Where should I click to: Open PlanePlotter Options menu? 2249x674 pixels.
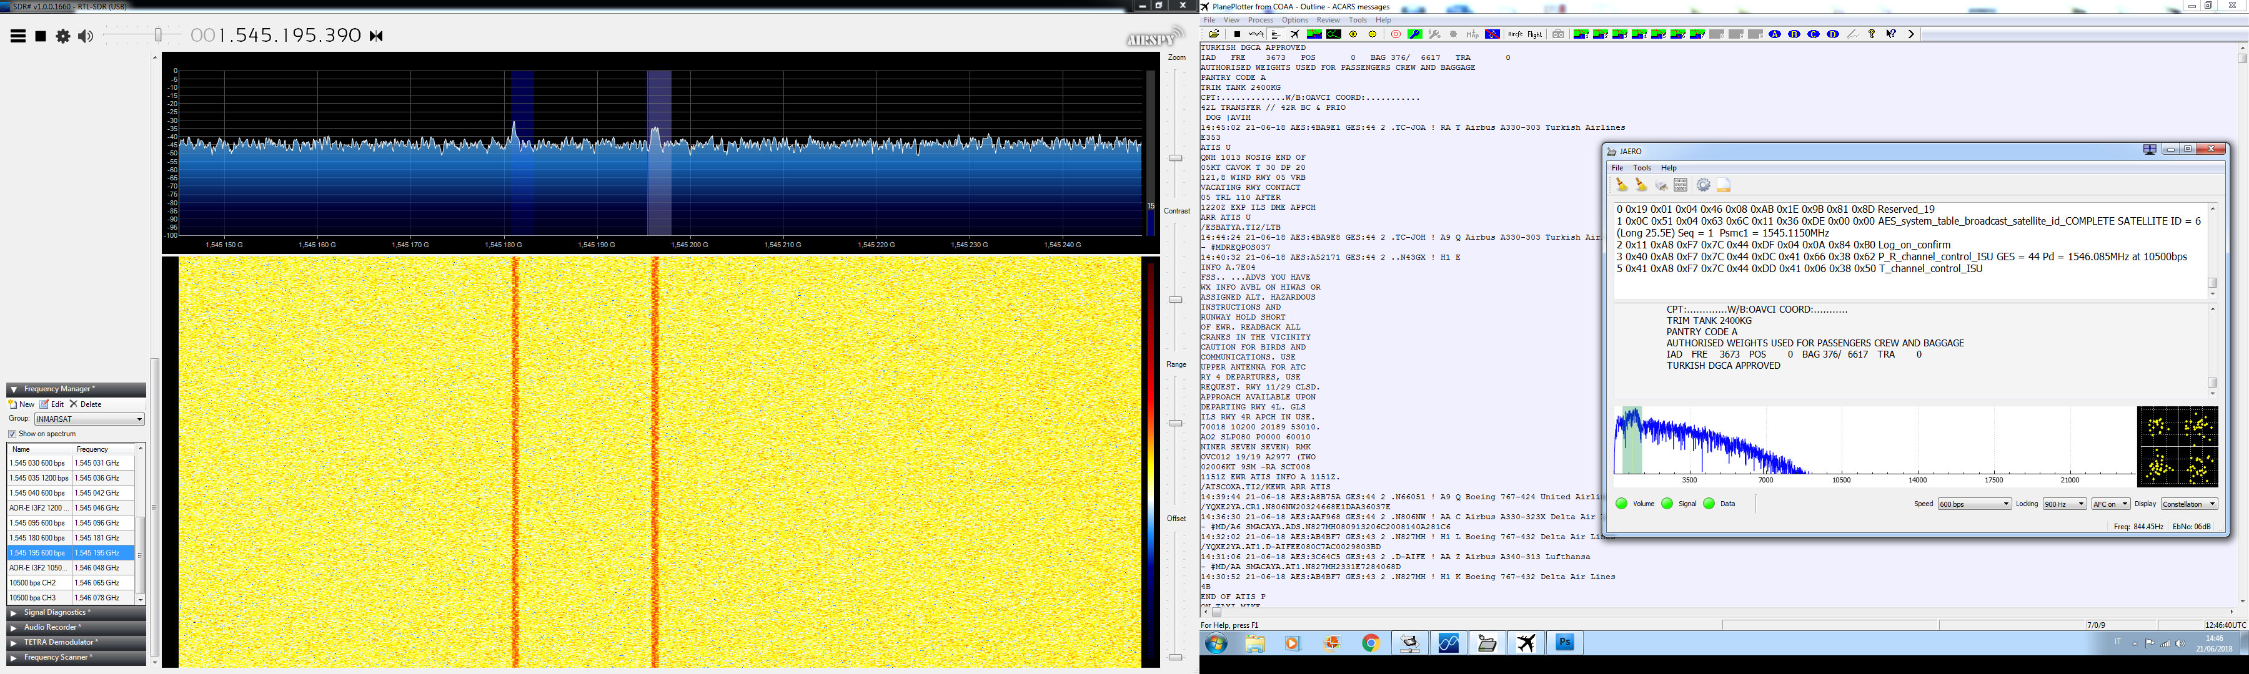[1295, 20]
